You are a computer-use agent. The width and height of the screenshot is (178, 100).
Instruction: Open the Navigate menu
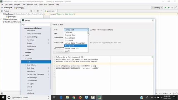(17, 4)
